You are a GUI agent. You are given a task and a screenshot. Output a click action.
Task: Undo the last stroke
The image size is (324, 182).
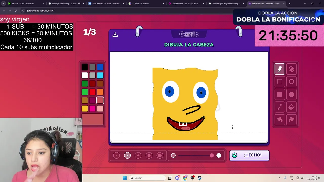pos(280,120)
